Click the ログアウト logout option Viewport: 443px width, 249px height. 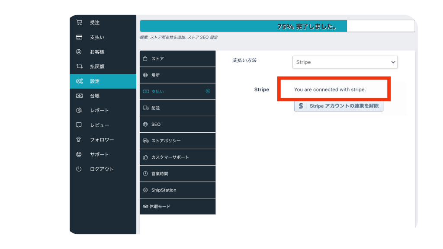[80, 169]
